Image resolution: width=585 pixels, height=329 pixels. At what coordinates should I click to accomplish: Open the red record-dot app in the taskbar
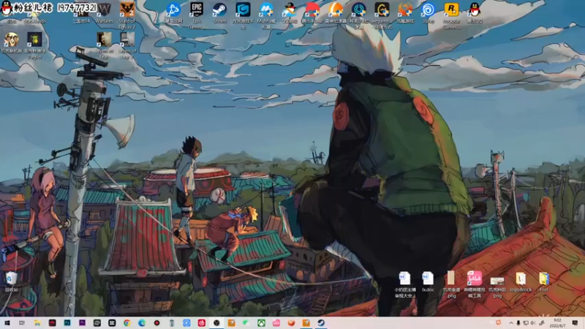pyautogui.click(x=156, y=323)
